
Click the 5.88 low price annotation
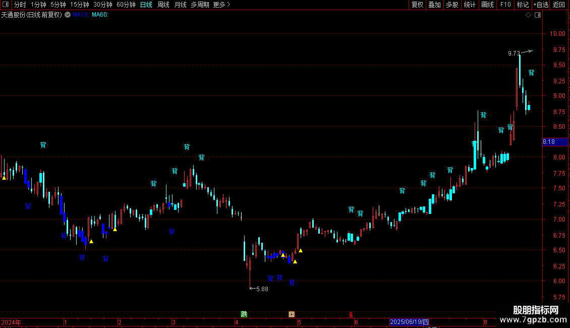(x=262, y=289)
